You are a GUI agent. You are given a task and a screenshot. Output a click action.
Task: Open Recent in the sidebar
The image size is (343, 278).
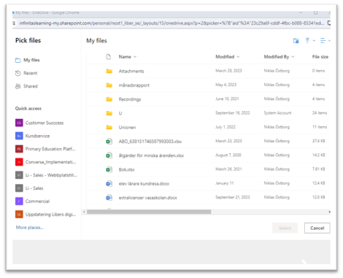coord(26,73)
